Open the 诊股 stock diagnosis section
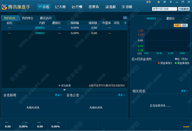Viewport: 192px width, 131px height. tap(127, 7)
